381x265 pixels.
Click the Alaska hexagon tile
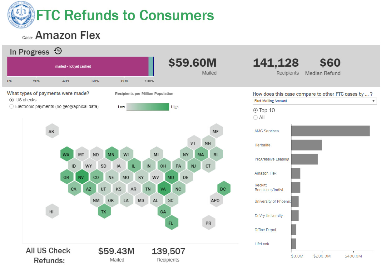(52, 131)
